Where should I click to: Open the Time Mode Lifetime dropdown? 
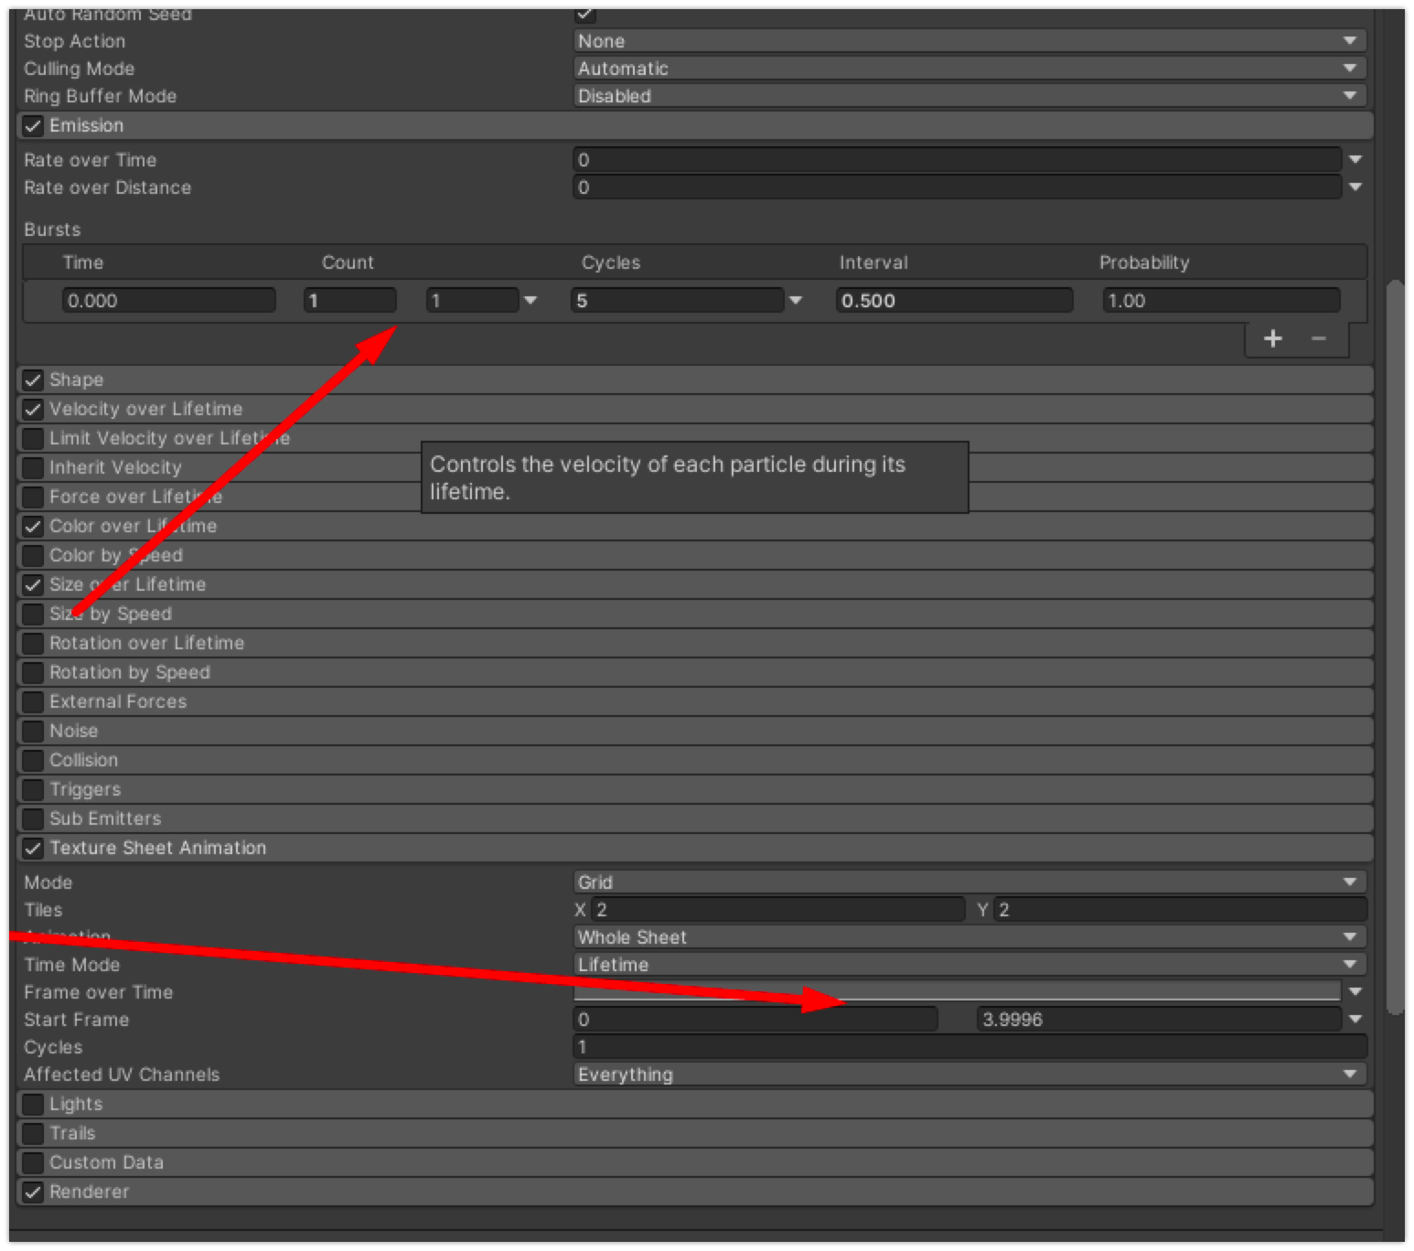[x=969, y=965]
